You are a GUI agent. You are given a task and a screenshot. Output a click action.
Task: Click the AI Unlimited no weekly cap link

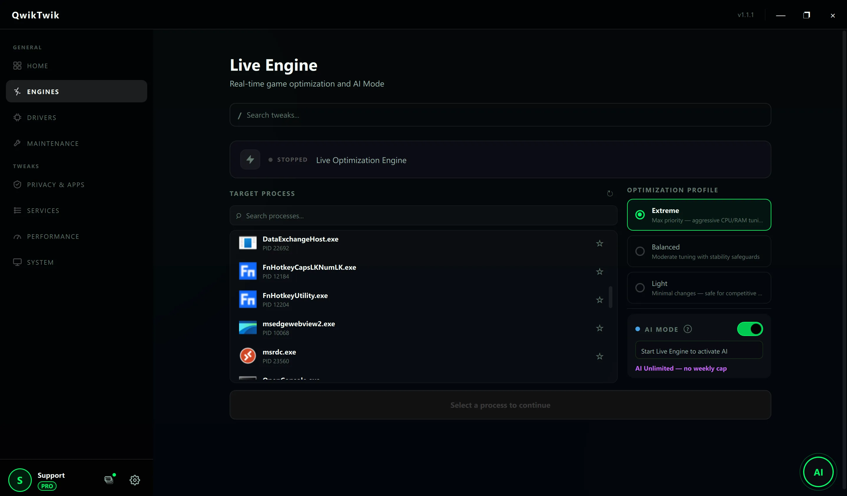[681, 368]
